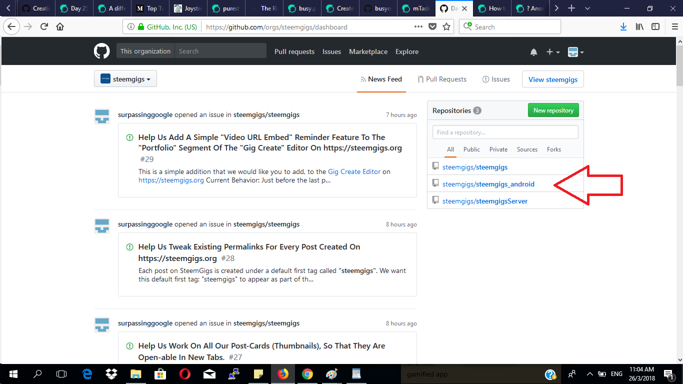Open the GitHub notifications bell

533,52
